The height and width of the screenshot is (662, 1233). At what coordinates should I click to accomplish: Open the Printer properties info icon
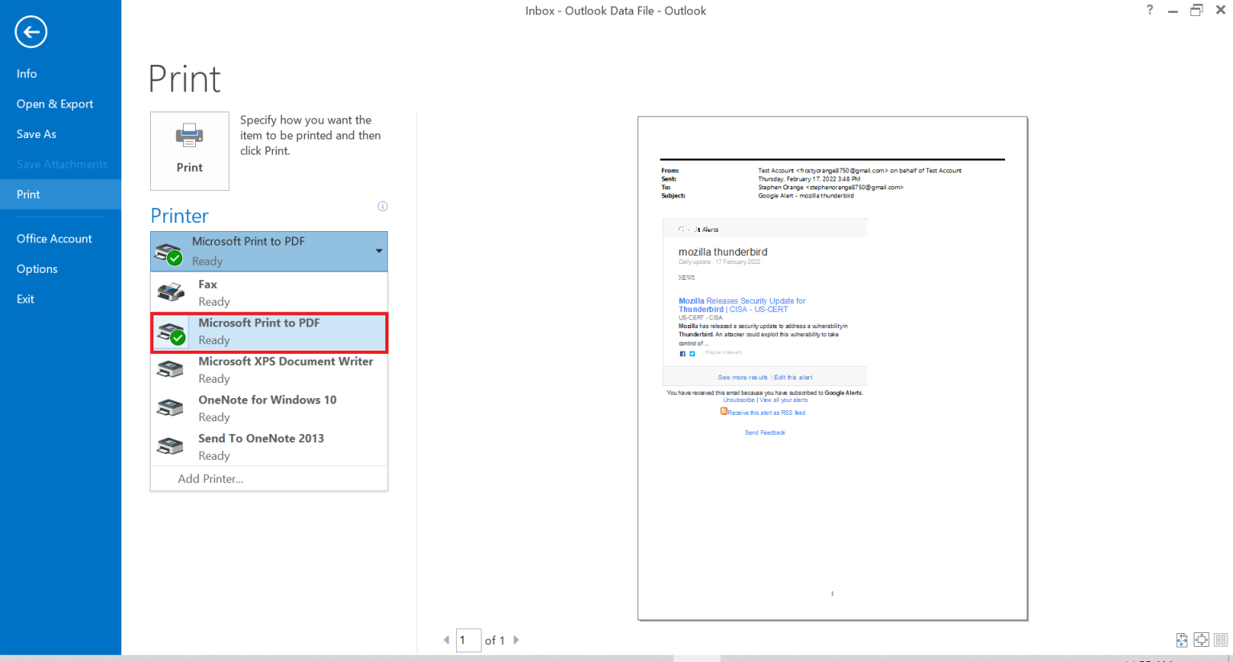[383, 206]
